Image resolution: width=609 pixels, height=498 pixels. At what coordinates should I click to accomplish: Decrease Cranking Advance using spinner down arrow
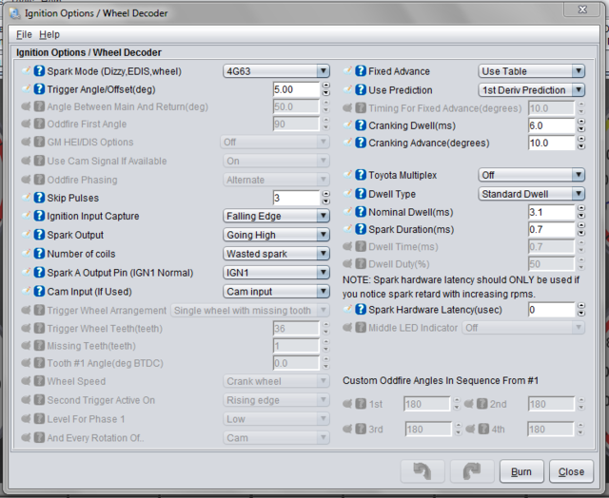click(x=581, y=146)
